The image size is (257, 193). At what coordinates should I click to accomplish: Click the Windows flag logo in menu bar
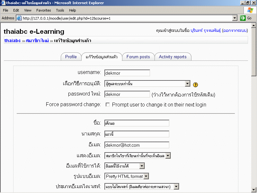click(250, 10)
